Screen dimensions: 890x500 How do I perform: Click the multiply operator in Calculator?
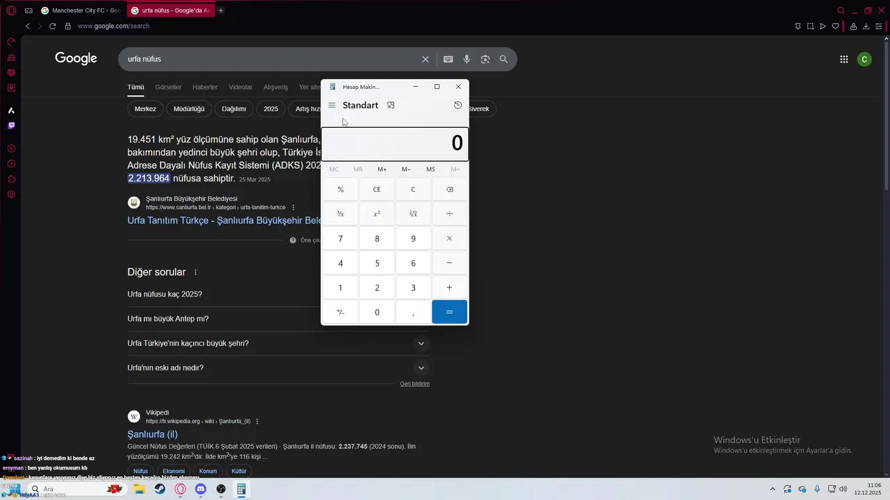(449, 239)
